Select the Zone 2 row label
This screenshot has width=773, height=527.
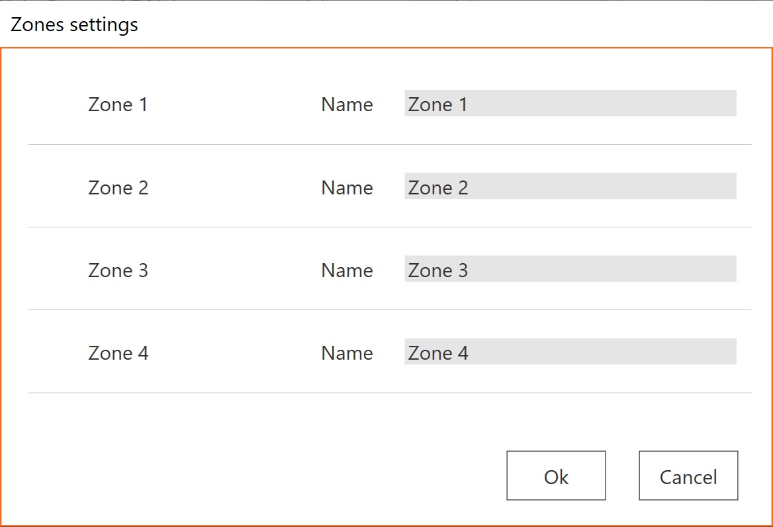118,188
